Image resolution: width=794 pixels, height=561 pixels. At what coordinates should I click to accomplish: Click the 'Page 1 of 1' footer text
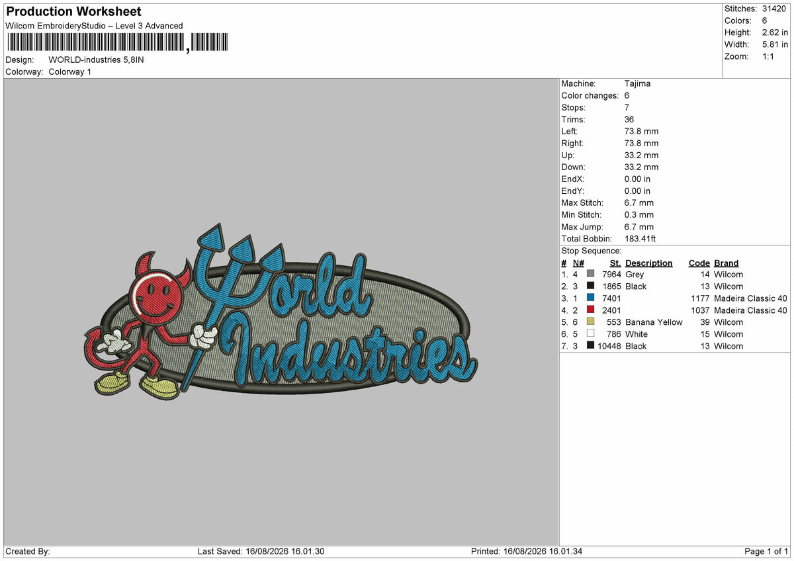click(x=766, y=551)
